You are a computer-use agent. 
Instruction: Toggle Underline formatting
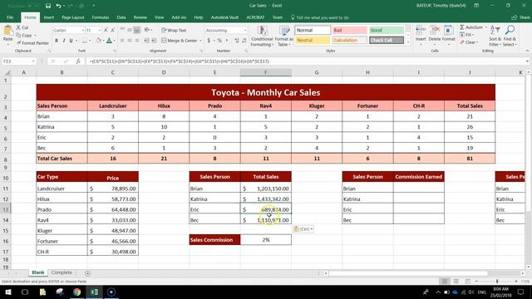tap(71, 41)
